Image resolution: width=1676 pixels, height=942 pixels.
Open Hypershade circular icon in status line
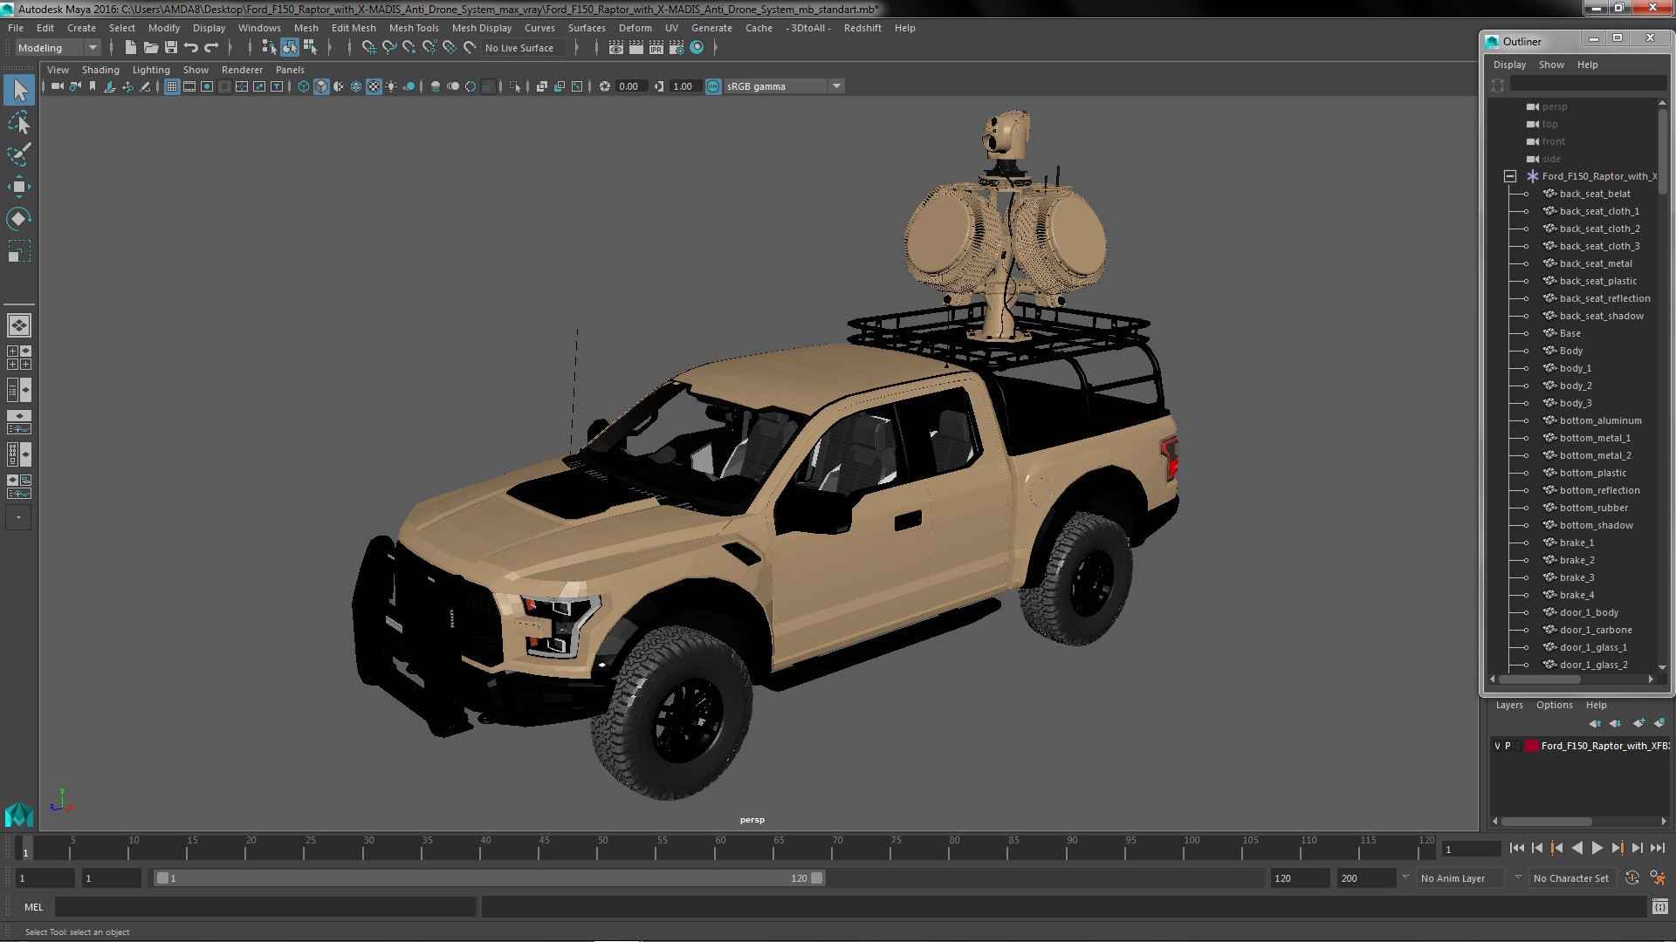click(697, 48)
